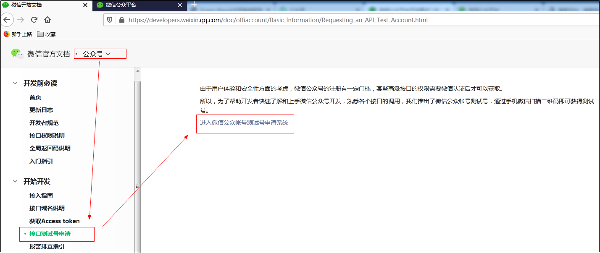Open a new tab with plus icon
Viewport: 600px width, 253px height.
[194, 5]
